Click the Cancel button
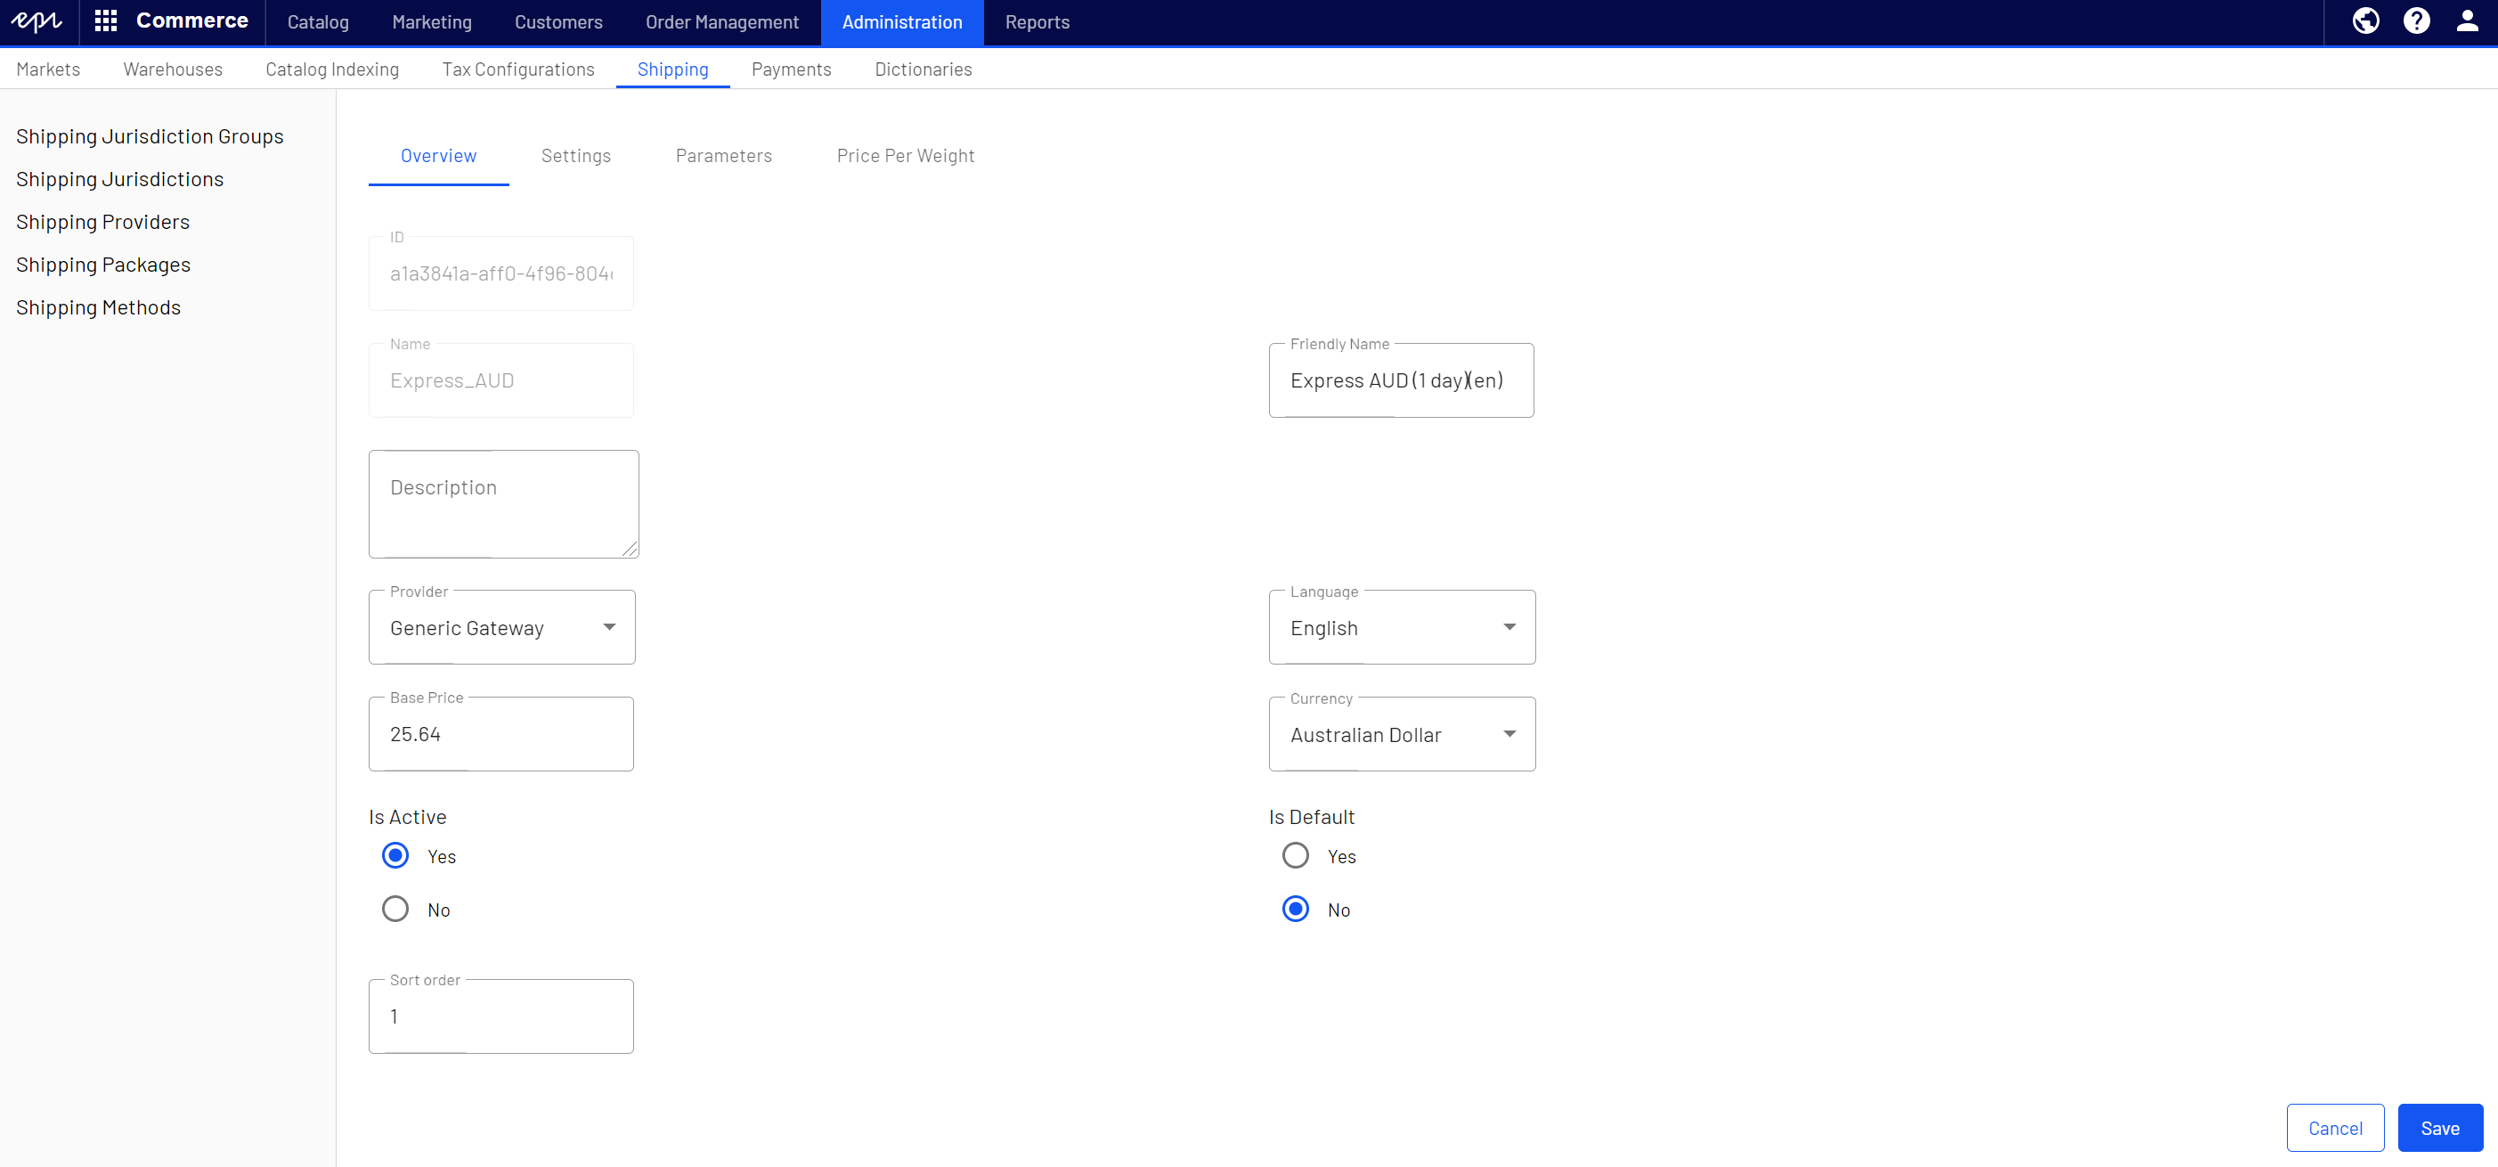Image resolution: width=2498 pixels, height=1167 pixels. click(x=2335, y=1127)
